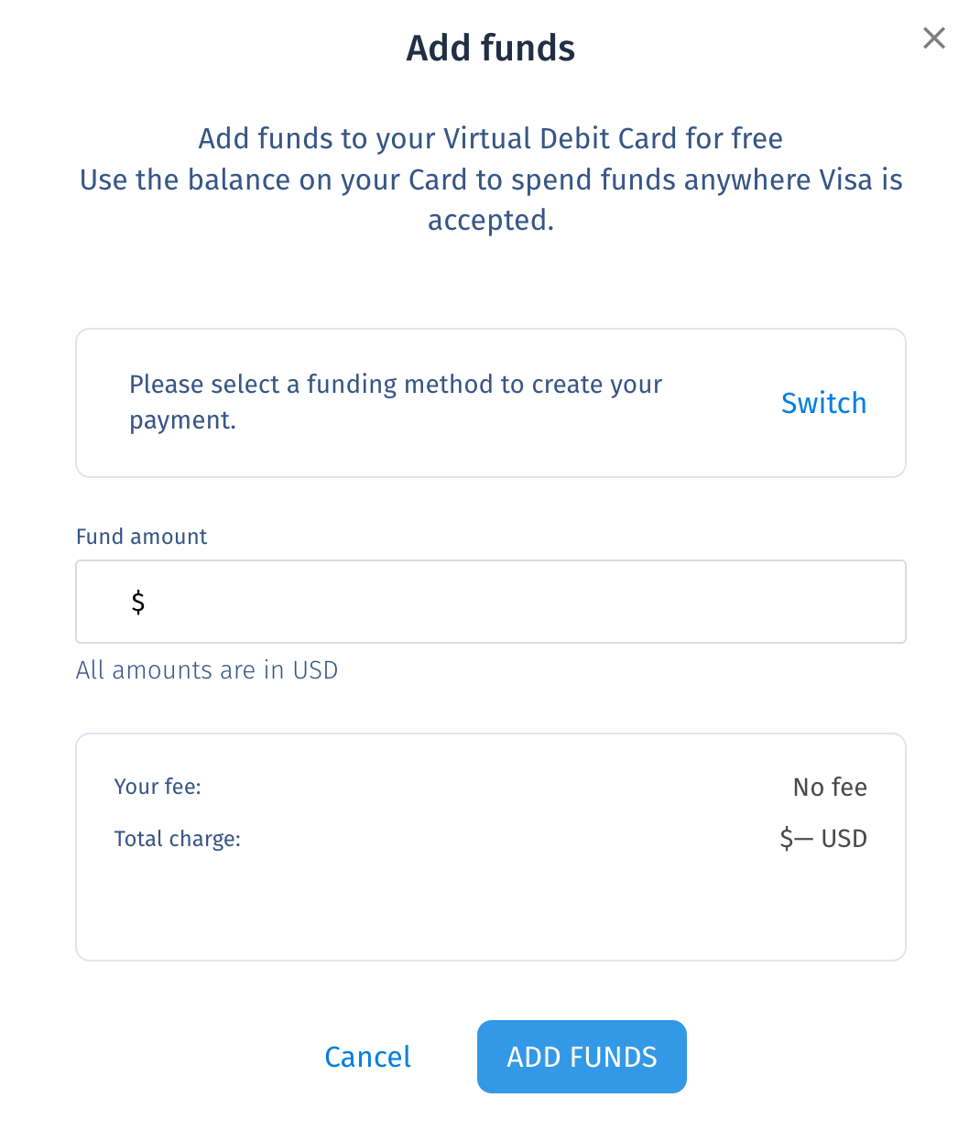Dismiss the form using the Cancel link
This screenshot has height=1130, width=980.
[367, 1056]
